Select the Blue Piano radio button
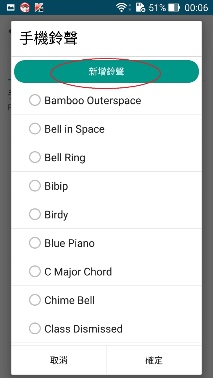This screenshot has height=378, width=213. [35, 243]
